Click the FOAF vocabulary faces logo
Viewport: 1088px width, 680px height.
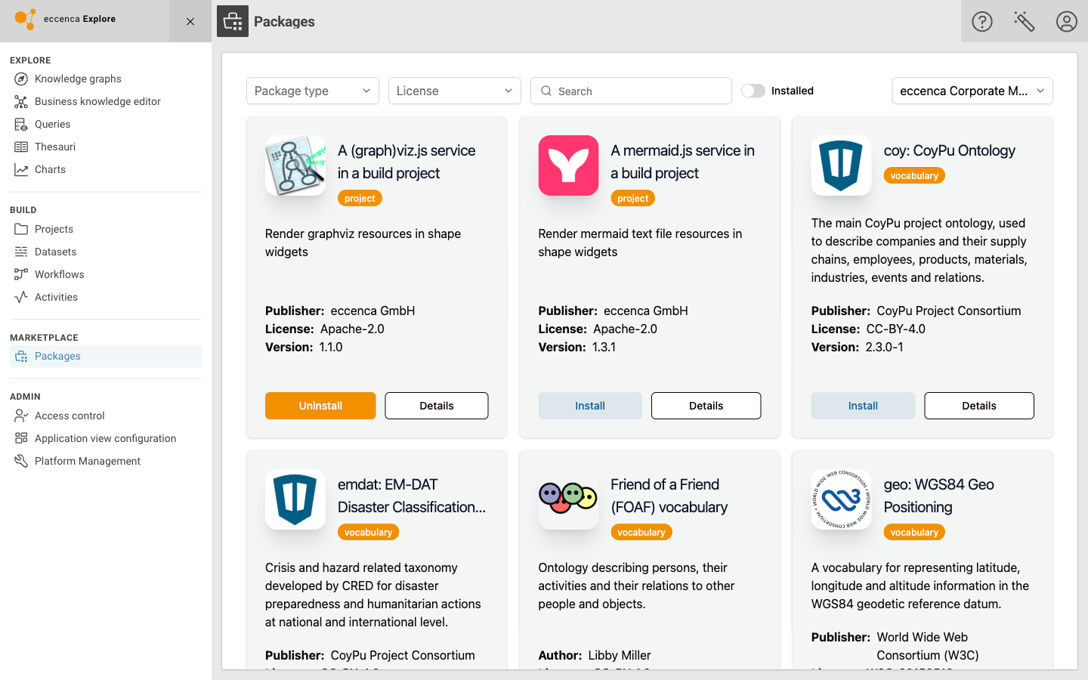[x=568, y=499]
